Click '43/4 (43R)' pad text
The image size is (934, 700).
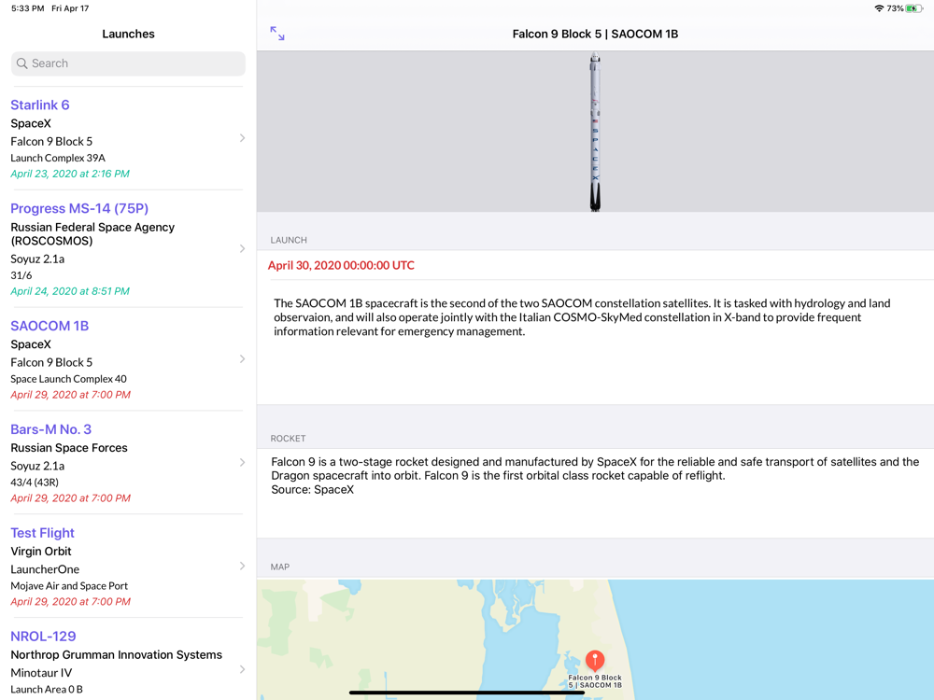pyautogui.click(x=35, y=483)
